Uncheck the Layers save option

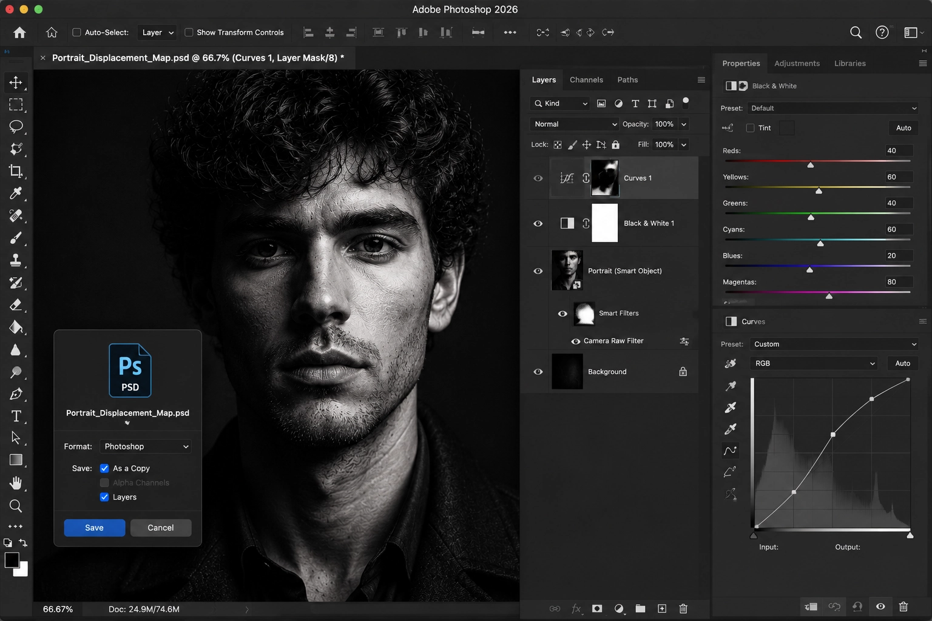pos(104,497)
